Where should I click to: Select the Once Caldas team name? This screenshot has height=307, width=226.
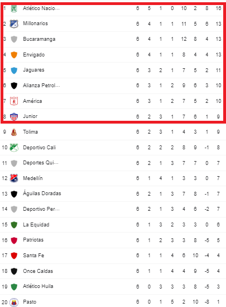pos(38,271)
